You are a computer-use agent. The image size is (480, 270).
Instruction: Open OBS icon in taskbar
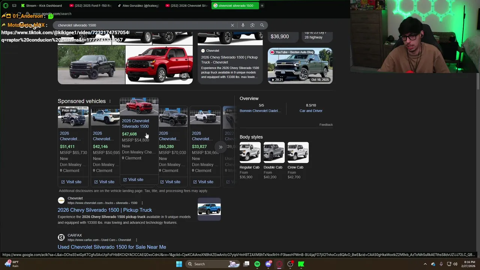pos(290,264)
